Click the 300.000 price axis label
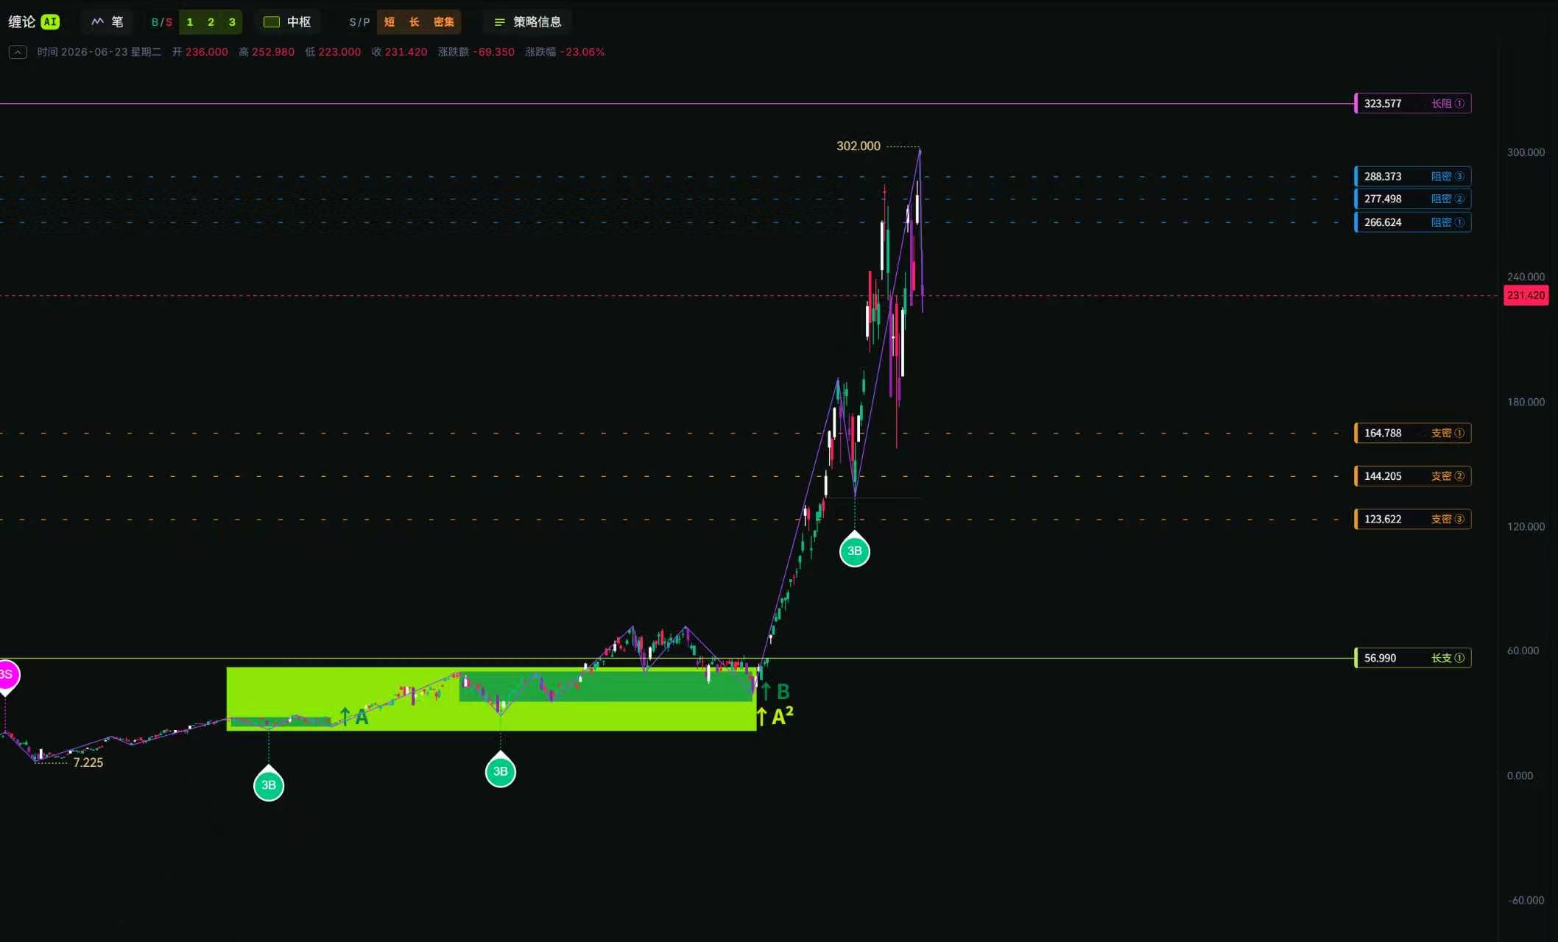Viewport: 1558px width, 942px height. (1526, 152)
